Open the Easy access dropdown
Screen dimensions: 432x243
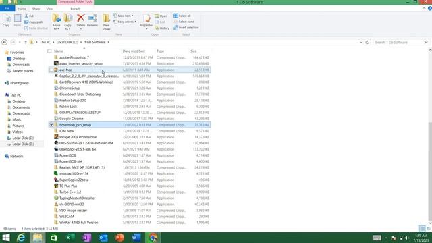click(x=124, y=22)
